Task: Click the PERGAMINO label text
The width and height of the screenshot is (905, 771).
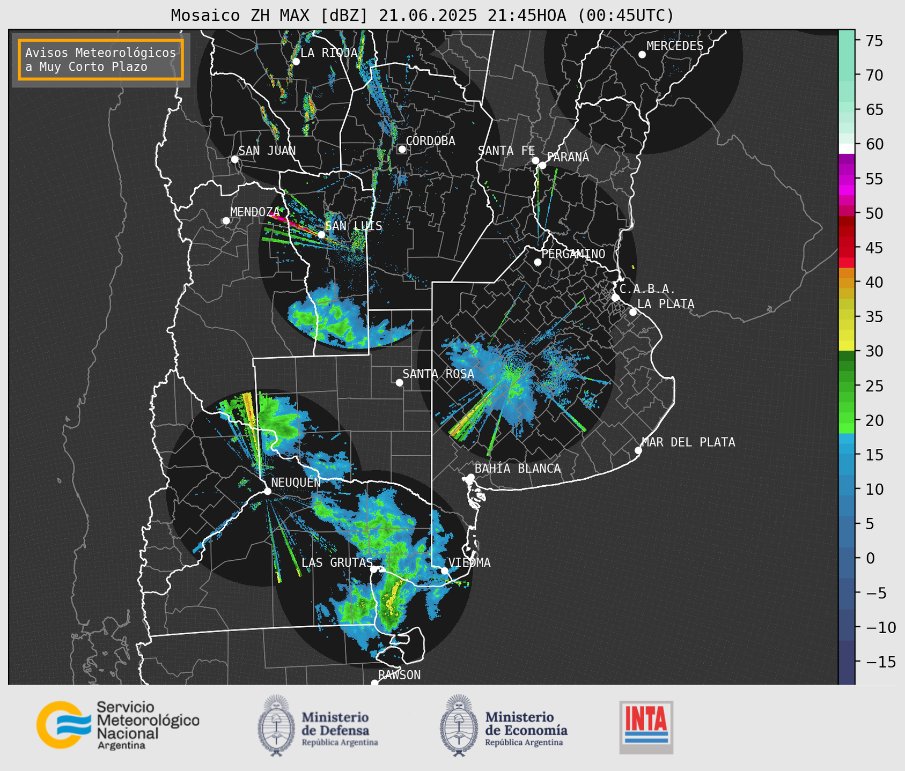Action: click(573, 254)
